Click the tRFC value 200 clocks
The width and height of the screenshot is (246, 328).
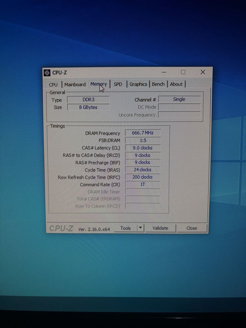[143, 177]
